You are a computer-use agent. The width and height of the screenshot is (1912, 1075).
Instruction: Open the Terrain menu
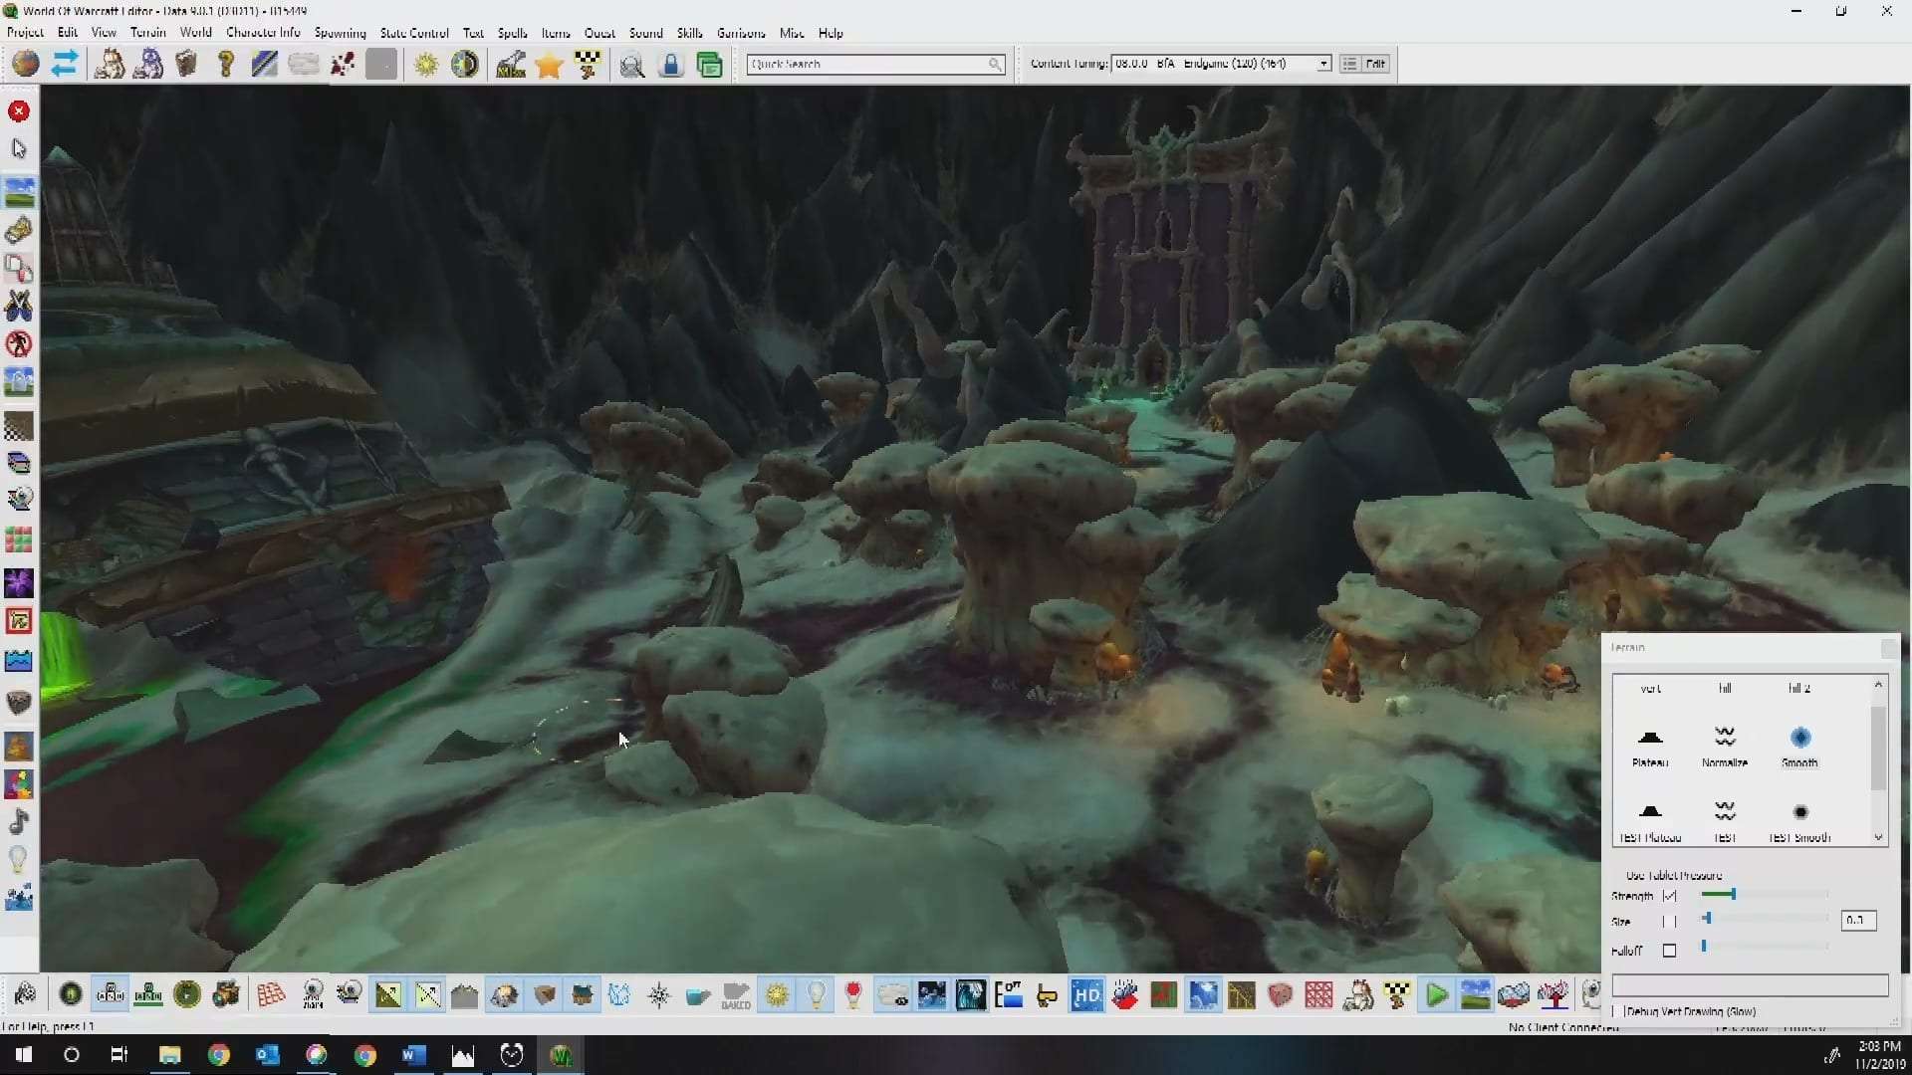[x=147, y=33]
